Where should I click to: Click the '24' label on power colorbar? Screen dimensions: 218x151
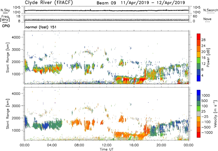pos(203,46)
